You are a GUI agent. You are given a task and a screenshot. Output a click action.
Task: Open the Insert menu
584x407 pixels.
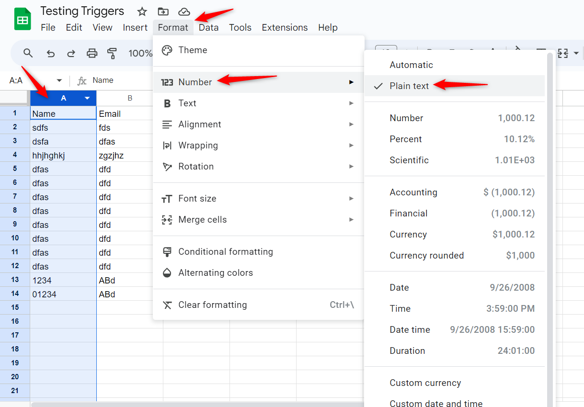pos(135,27)
